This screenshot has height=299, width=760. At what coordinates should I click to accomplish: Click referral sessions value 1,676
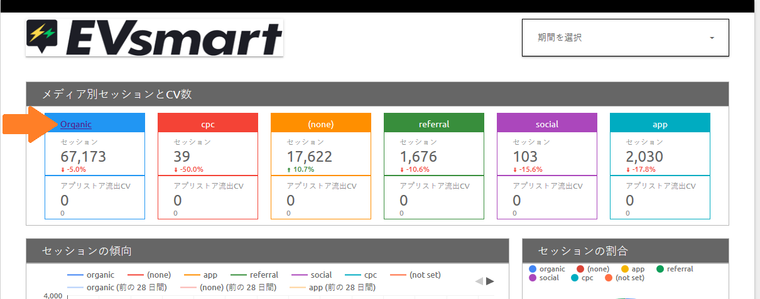pyautogui.click(x=418, y=156)
